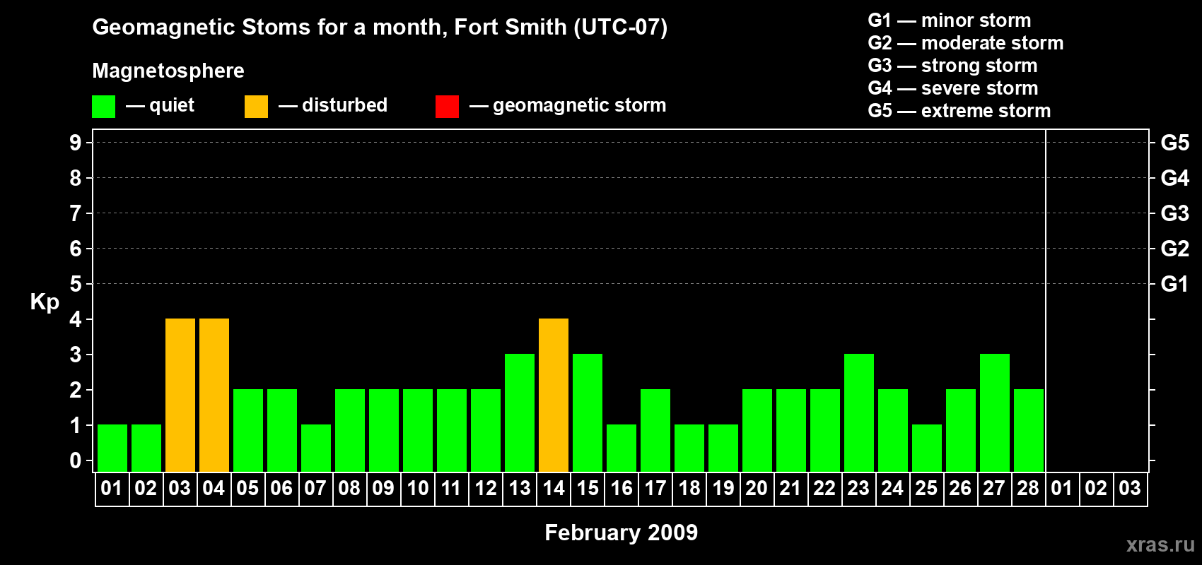1202x565 pixels.
Task: Click the G2 — moderate storm legend line
Action: point(966,43)
